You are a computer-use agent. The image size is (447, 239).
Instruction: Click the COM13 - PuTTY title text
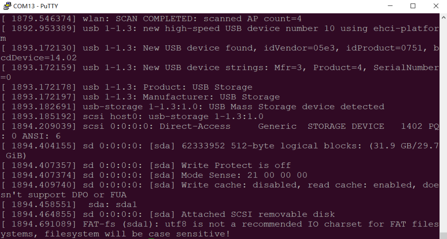coord(36,6)
